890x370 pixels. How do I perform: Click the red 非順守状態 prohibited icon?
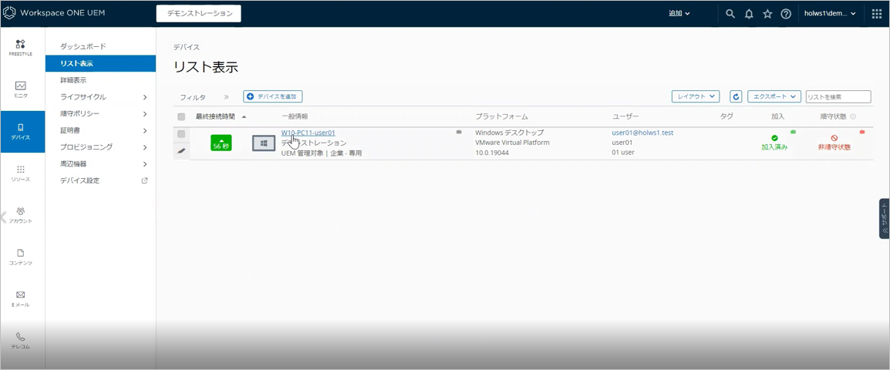[834, 138]
